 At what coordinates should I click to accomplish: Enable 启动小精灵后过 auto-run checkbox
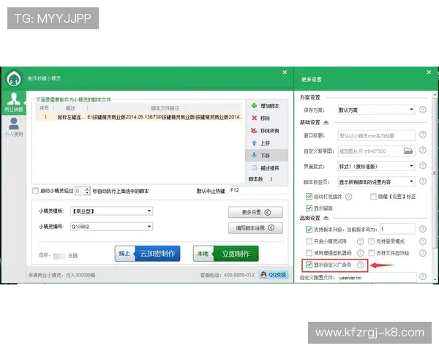tap(35, 191)
